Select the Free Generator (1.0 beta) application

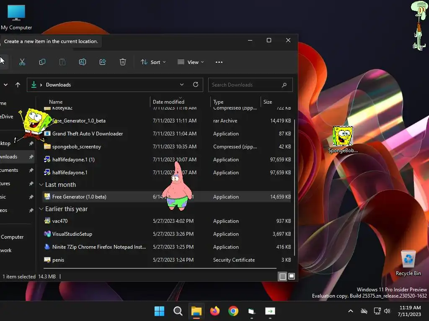pos(167,197)
